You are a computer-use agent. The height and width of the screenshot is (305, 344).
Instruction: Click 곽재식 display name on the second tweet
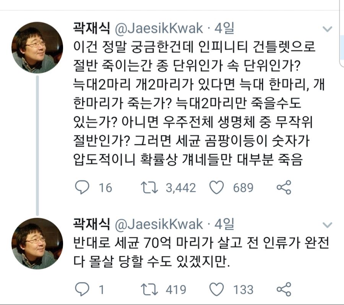coord(92,224)
